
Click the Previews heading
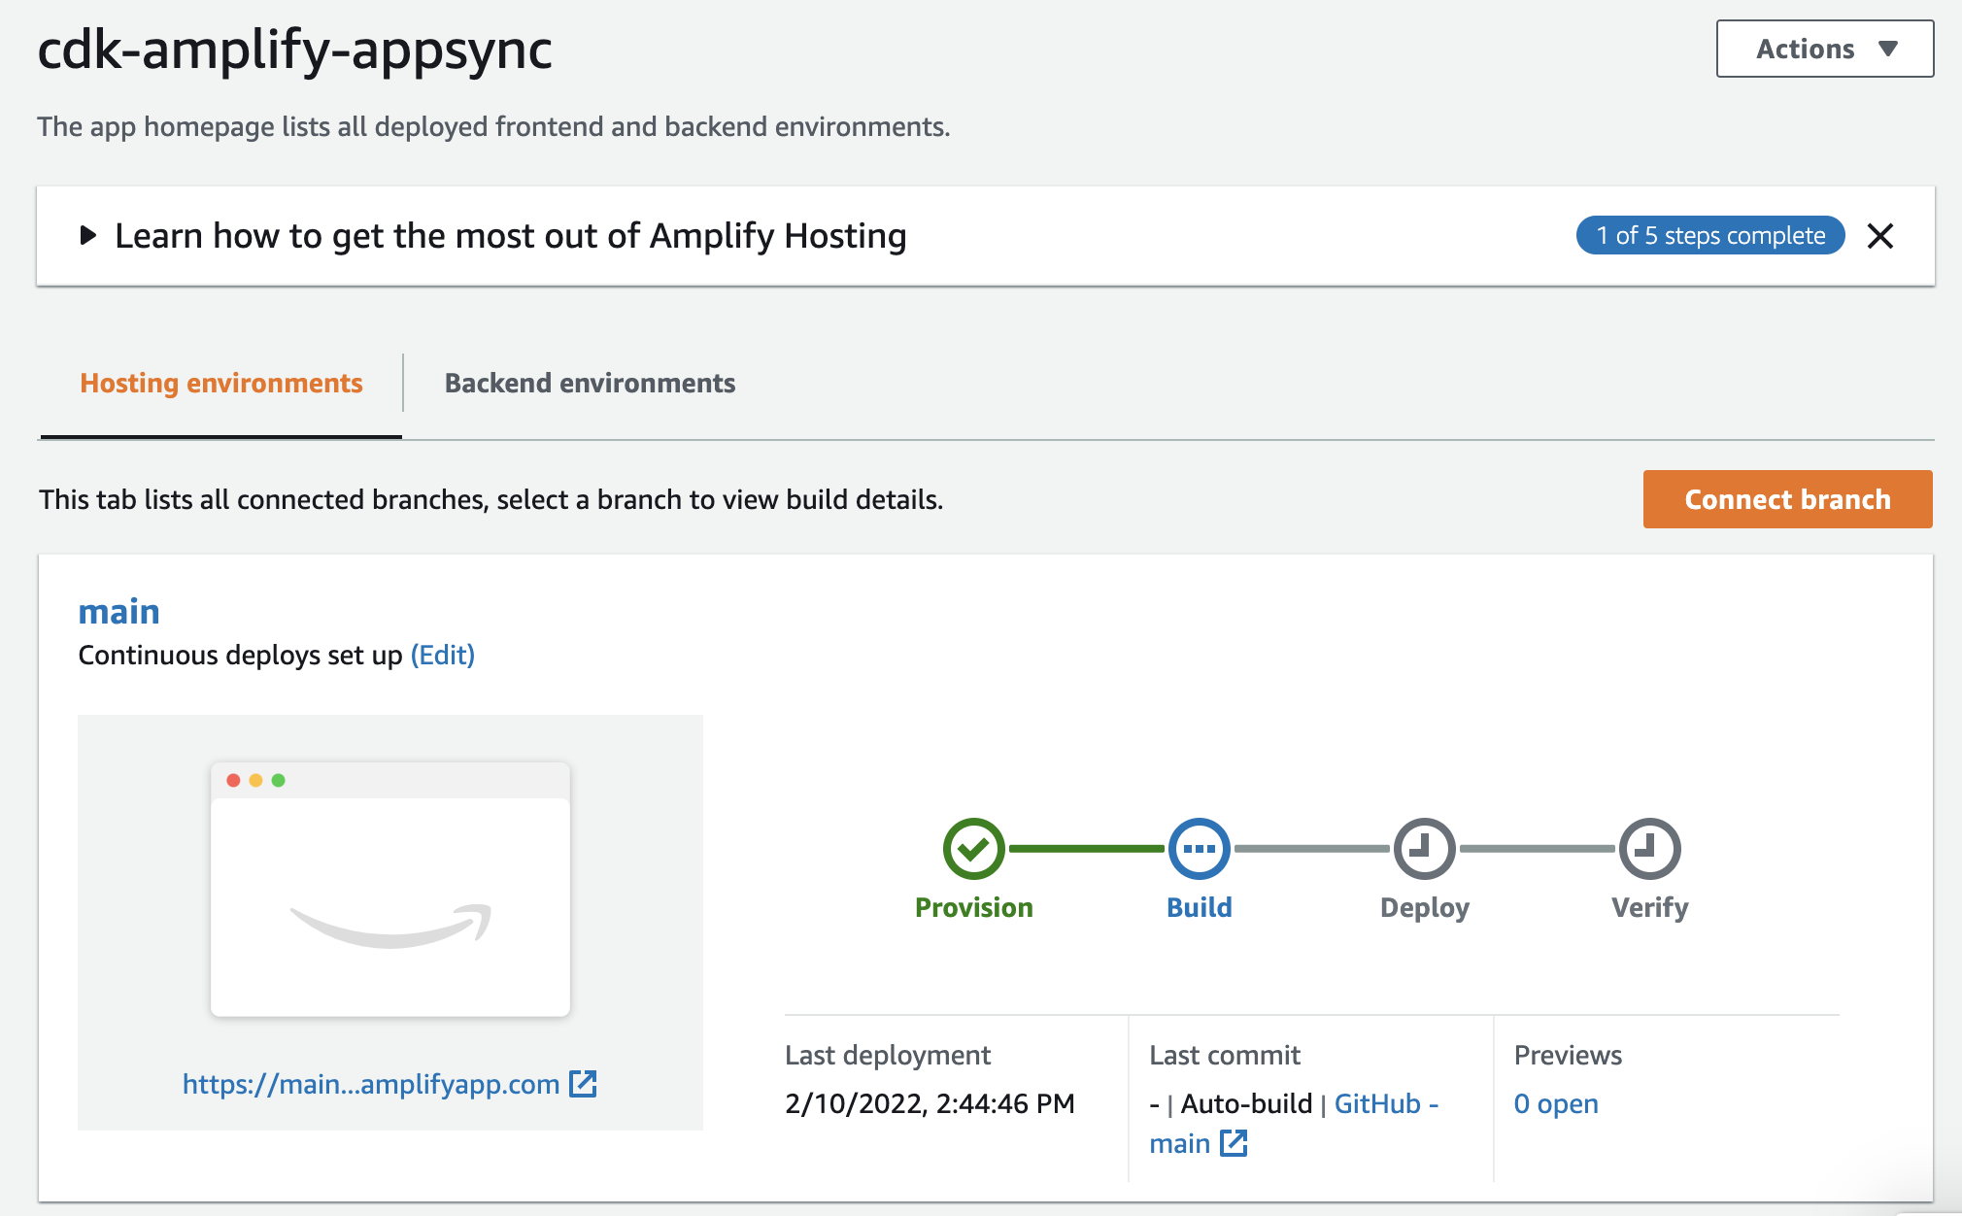tap(1568, 1055)
